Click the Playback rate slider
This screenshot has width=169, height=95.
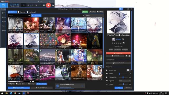[123, 77]
